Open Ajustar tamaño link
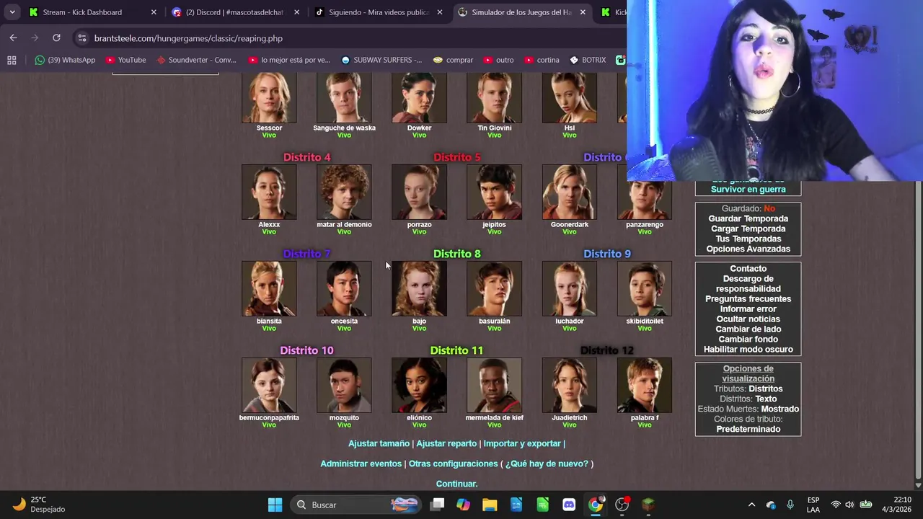This screenshot has height=519, width=923. point(379,443)
